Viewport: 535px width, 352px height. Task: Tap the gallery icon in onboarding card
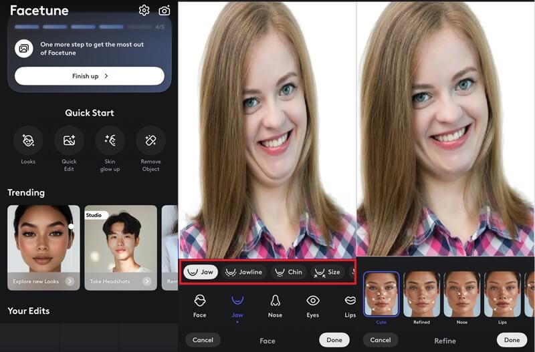[23, 48]
